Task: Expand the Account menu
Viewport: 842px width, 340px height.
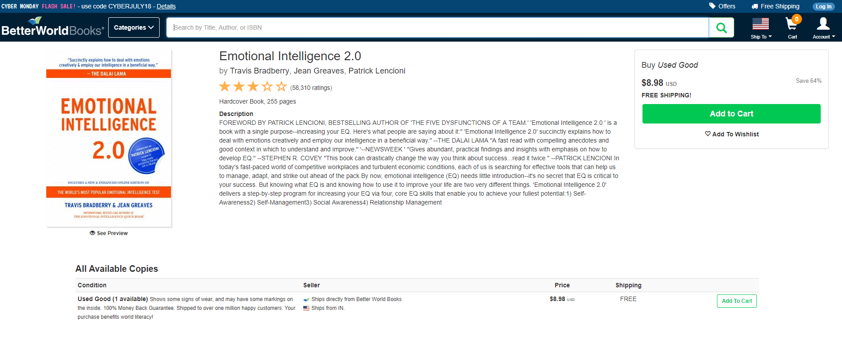Action: (x=823, y=28)
